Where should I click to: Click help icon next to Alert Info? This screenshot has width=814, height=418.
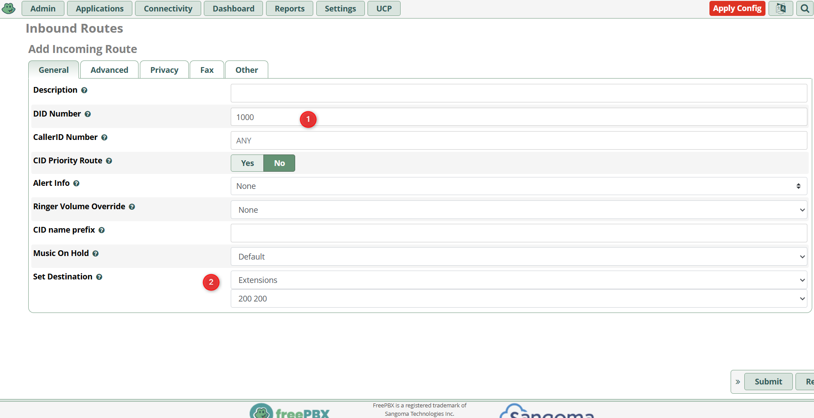pyautogui.click(x=76, y=183)
